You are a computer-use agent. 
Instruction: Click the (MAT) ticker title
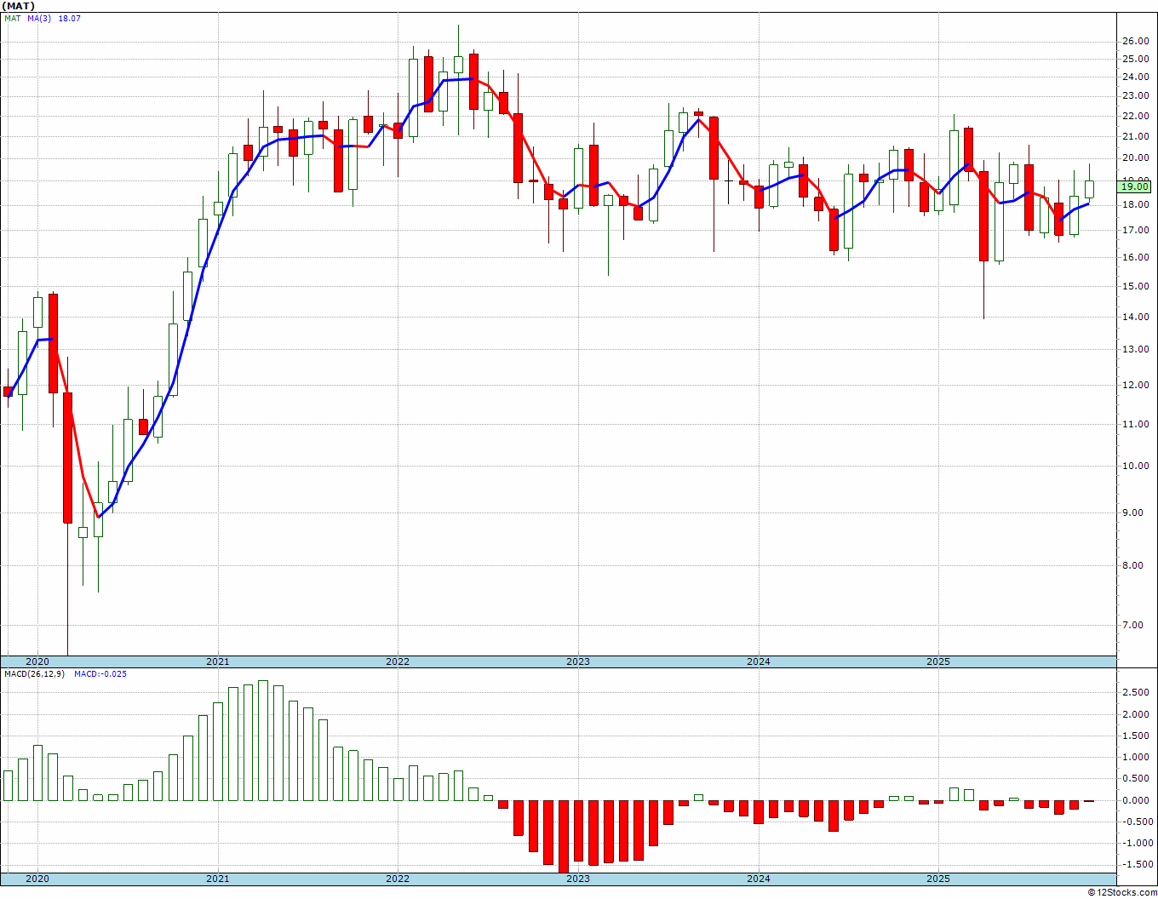click(18, 6)
